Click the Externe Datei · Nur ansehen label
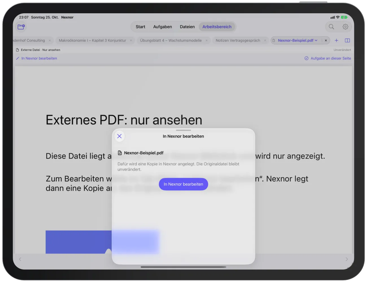This screenshot has height=282, width=367. [x=40, y=50]
